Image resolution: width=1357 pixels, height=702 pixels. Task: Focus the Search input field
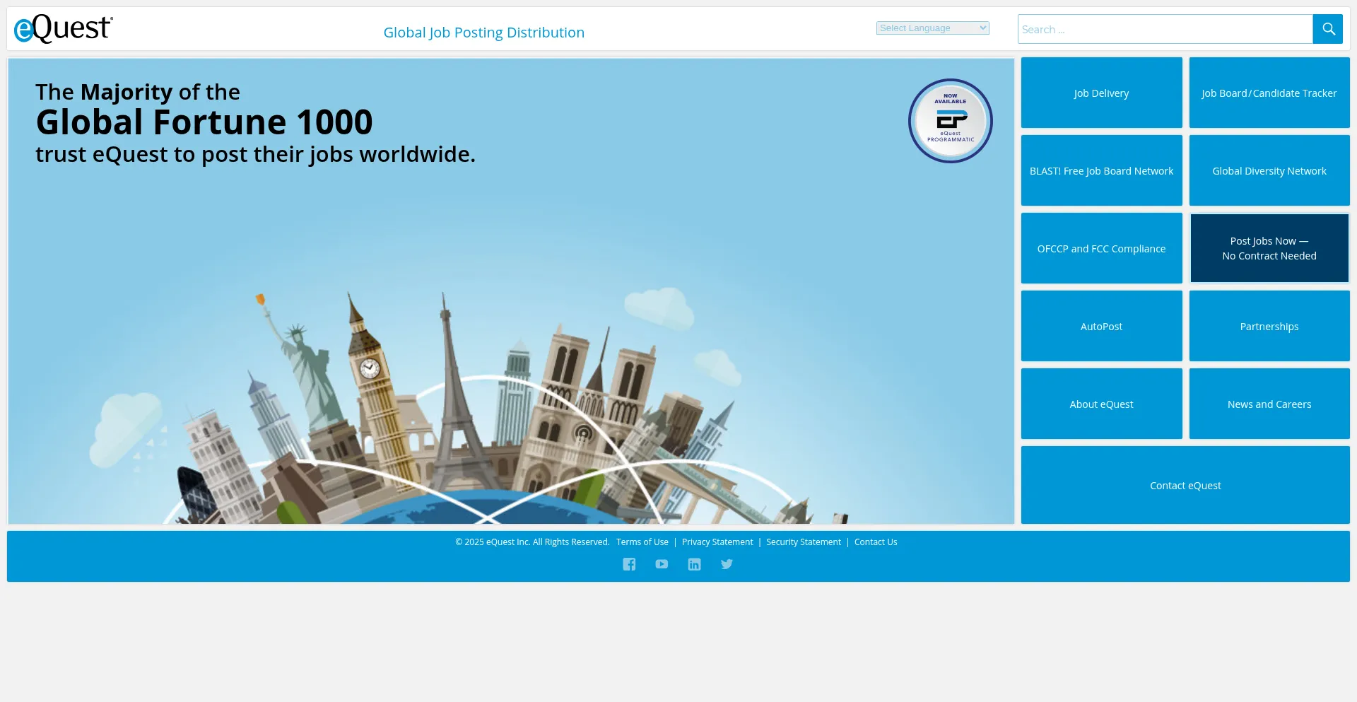point(1165,29)
